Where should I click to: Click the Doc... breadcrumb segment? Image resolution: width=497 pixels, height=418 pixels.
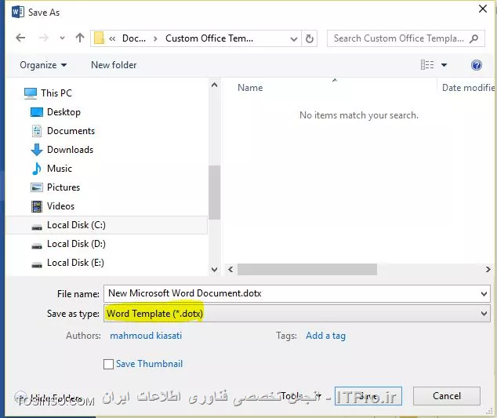134,38
